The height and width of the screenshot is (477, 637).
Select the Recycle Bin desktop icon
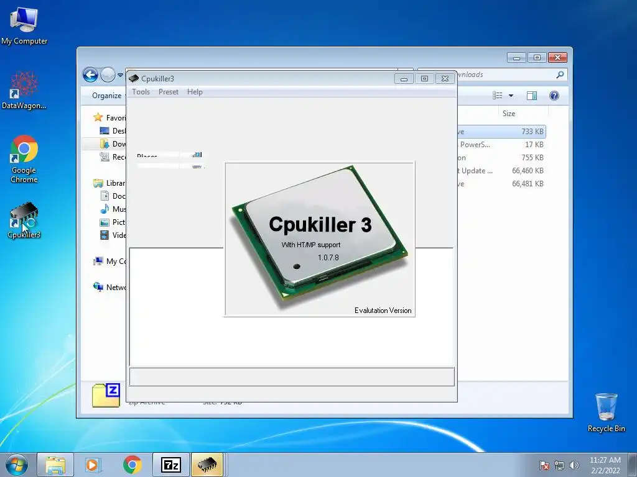pyautogui.click(x=606, y=412)
